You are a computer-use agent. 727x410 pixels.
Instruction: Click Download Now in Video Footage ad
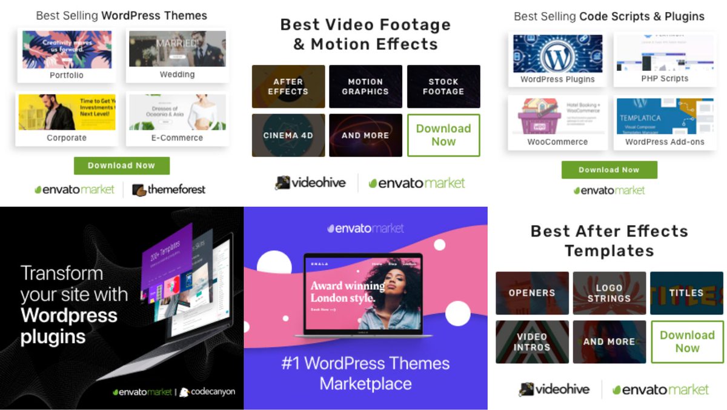tap(443, 135)
